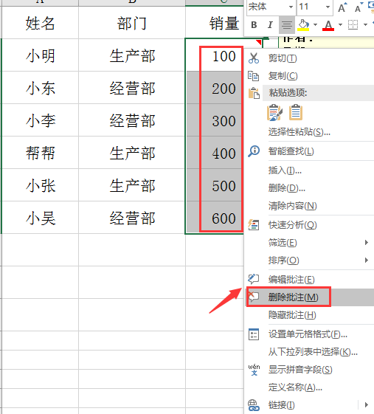
Task: Choose 插入(I)... from context menu
Action: pos(285,170)
